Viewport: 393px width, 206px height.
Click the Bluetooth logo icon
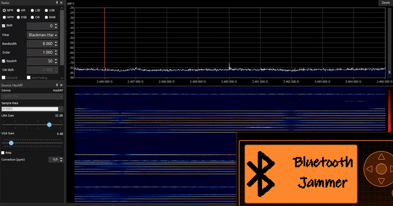[261, 174]
